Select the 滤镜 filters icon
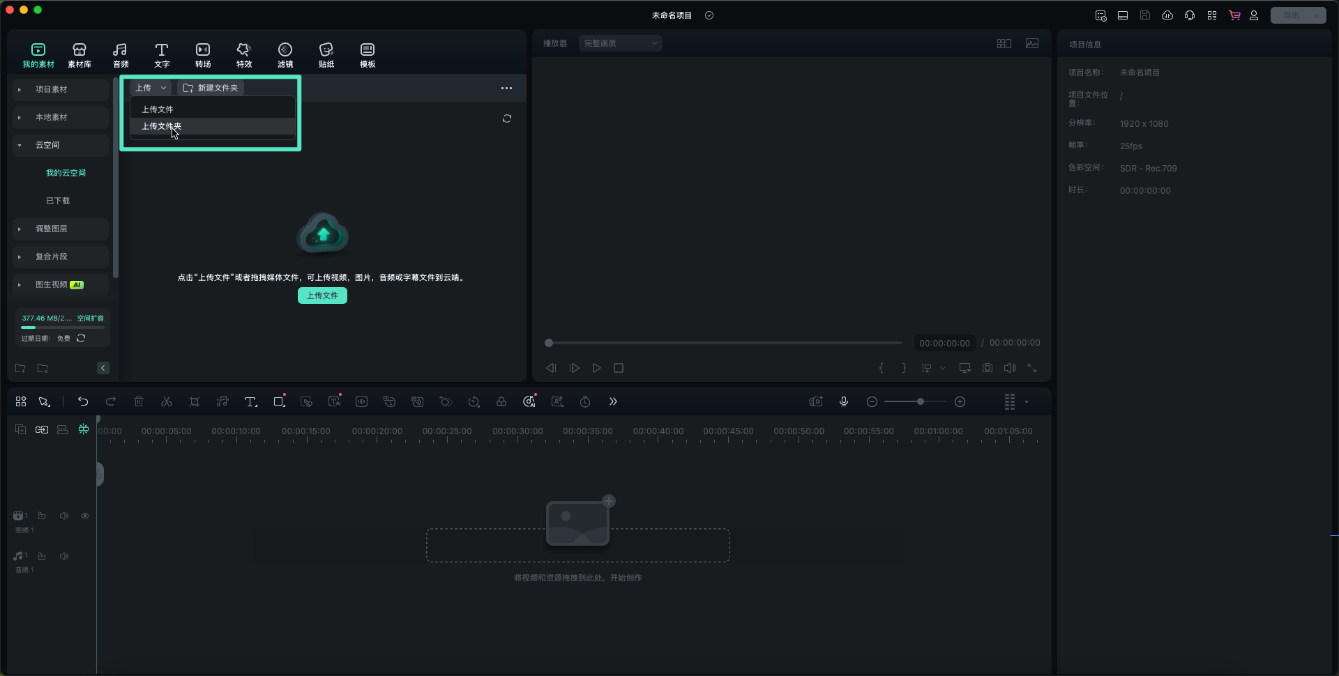 point(285,55)
